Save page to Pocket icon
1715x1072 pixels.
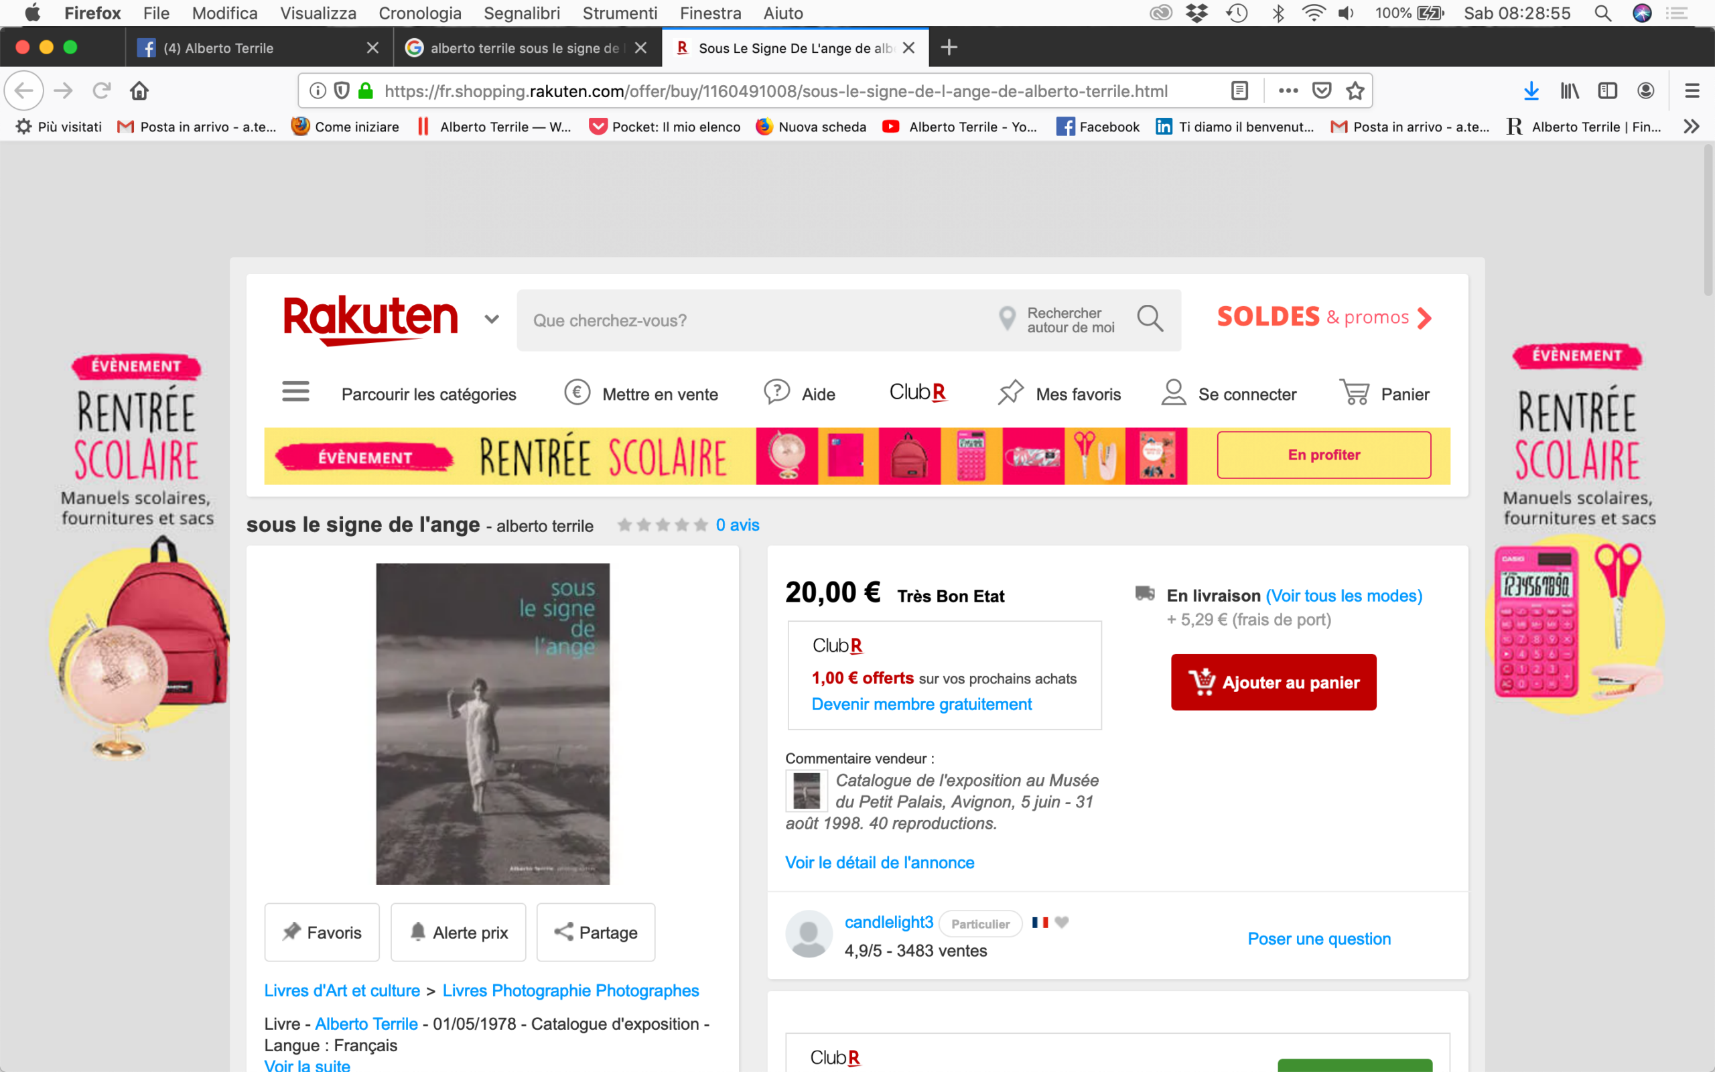pyautogui.click(x=1322, y=90)
